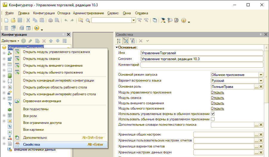Click the Move down arrow in Конфигурация panel
The width and height of the screenshot is (269, 157).
click(58, 41)
